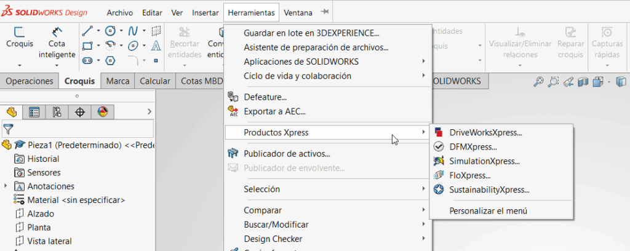
Task: Open Circle tool dropdown arrow
Action: pos(121,31)
